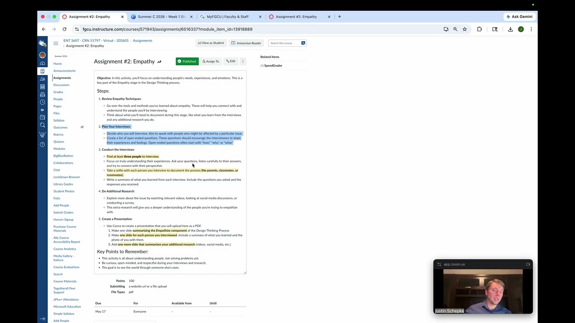
Task: Open the Chrome profile avatar J
Action: pos(521,29)
